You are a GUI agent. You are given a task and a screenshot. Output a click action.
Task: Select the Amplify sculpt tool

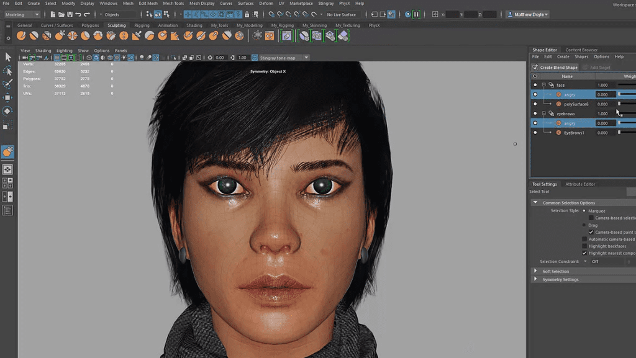(x=226, y=36)
